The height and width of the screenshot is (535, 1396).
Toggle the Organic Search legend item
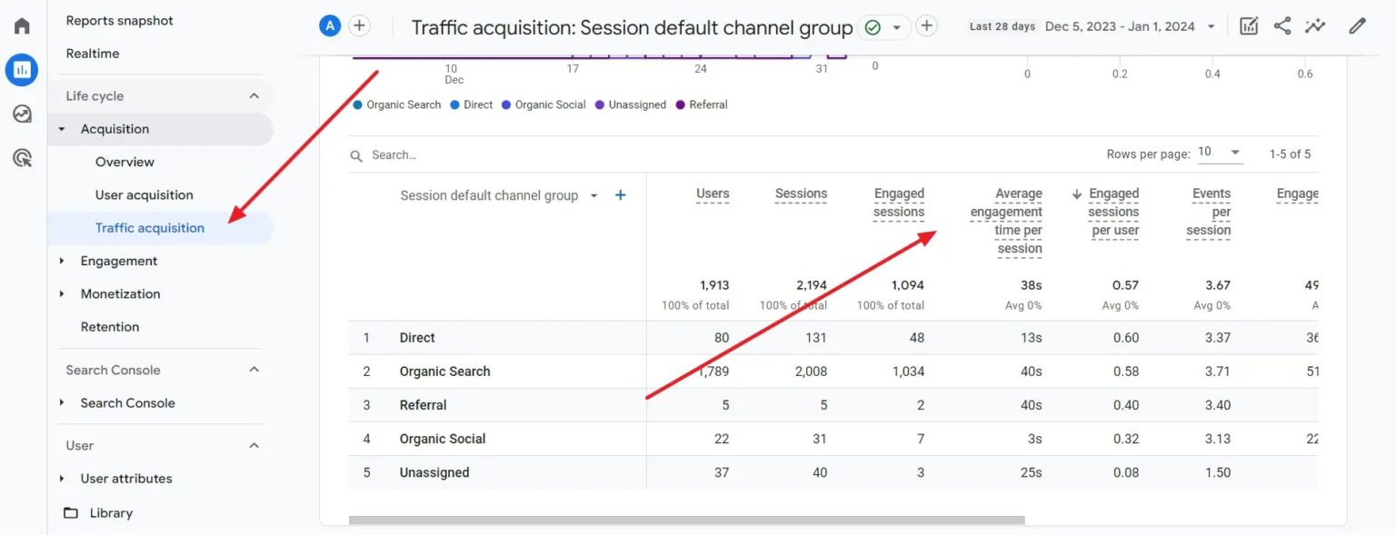tap(395, 104)
